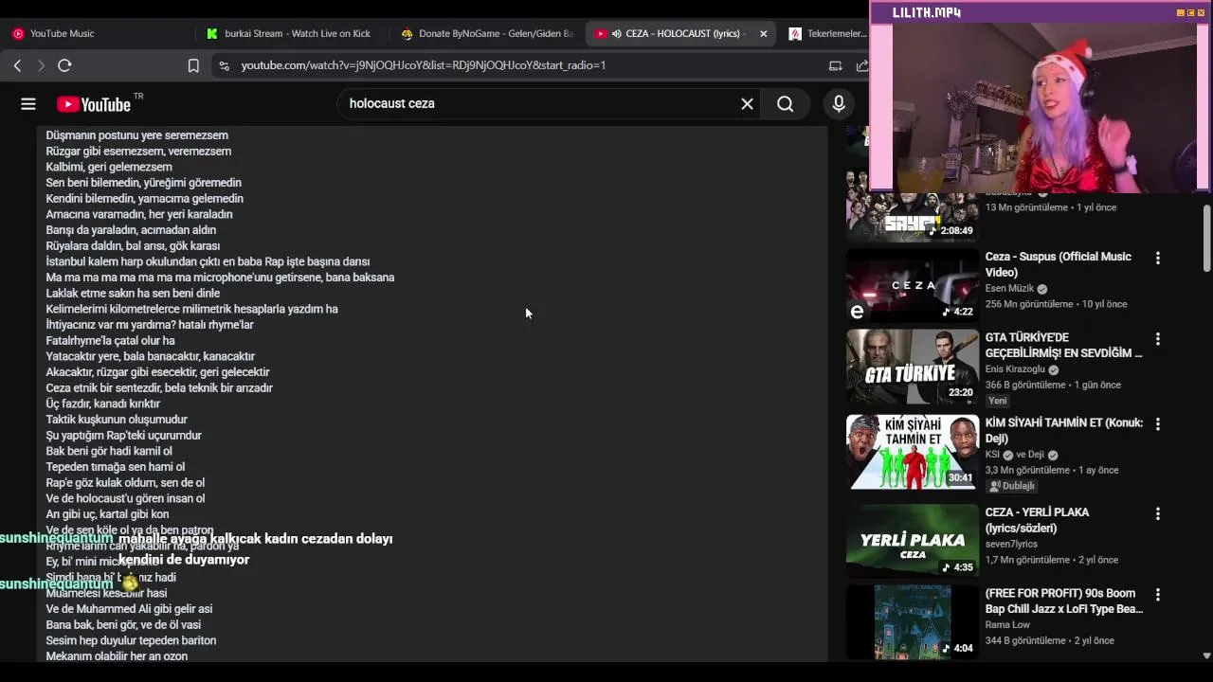Open 90s Boom Bap lofi beat thumbnail

pos(913,621)
